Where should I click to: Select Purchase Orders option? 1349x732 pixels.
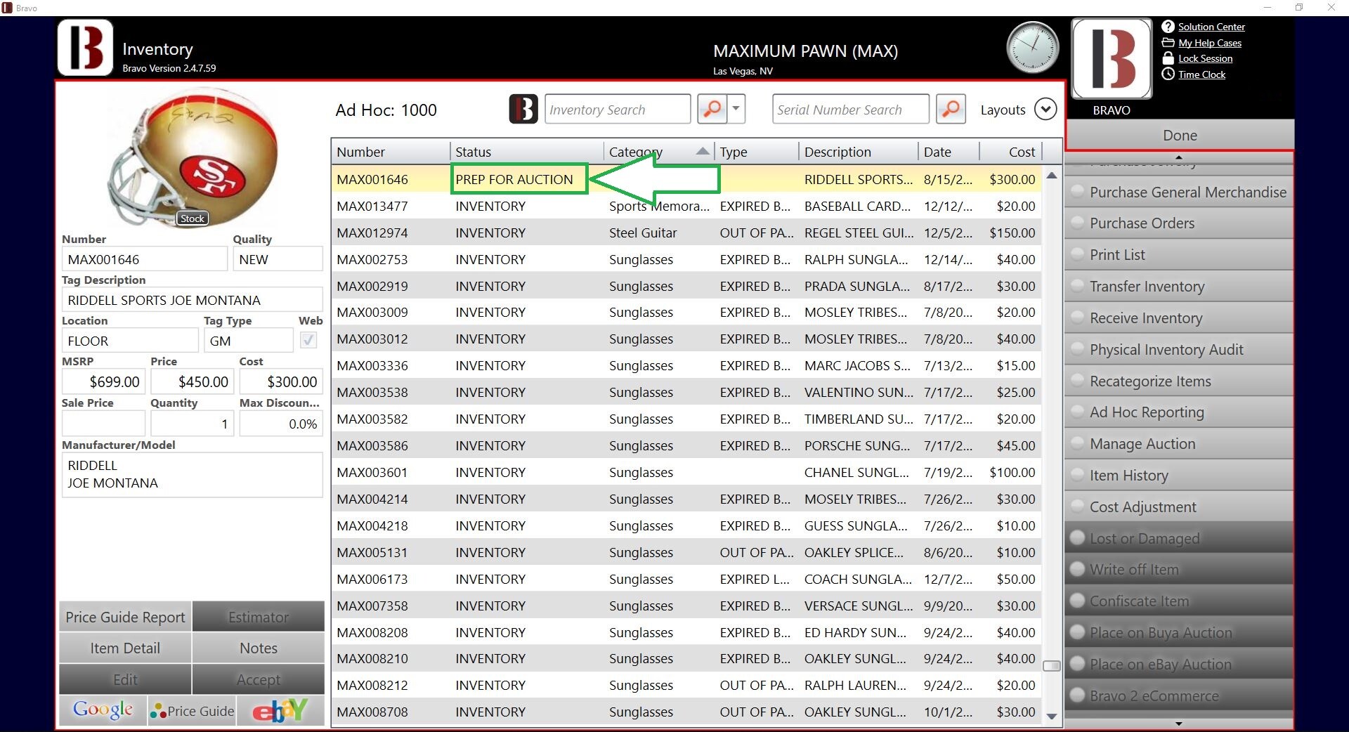[x=1179, y=223]
